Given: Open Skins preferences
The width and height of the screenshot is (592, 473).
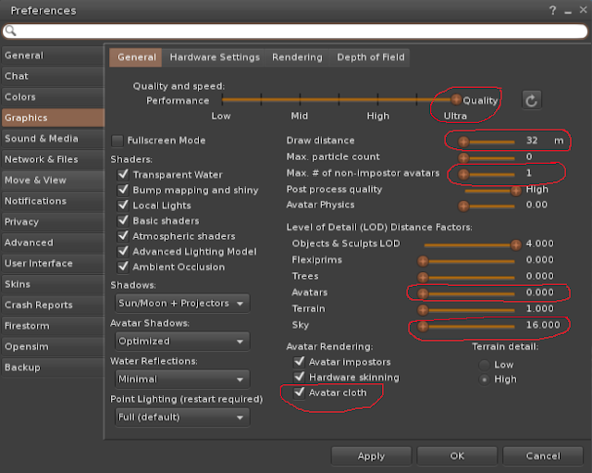Looking at the screenshot, I should tap(53, 284).
